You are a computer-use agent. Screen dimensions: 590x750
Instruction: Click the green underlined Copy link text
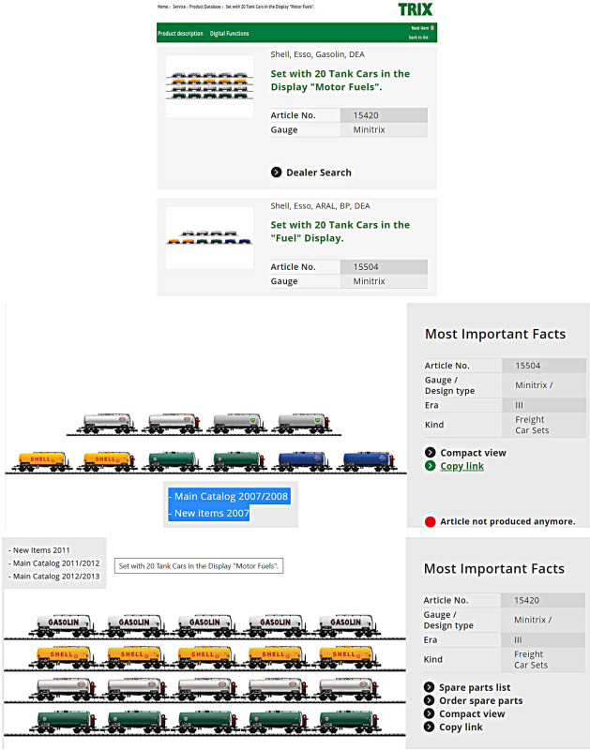[461, 466]
